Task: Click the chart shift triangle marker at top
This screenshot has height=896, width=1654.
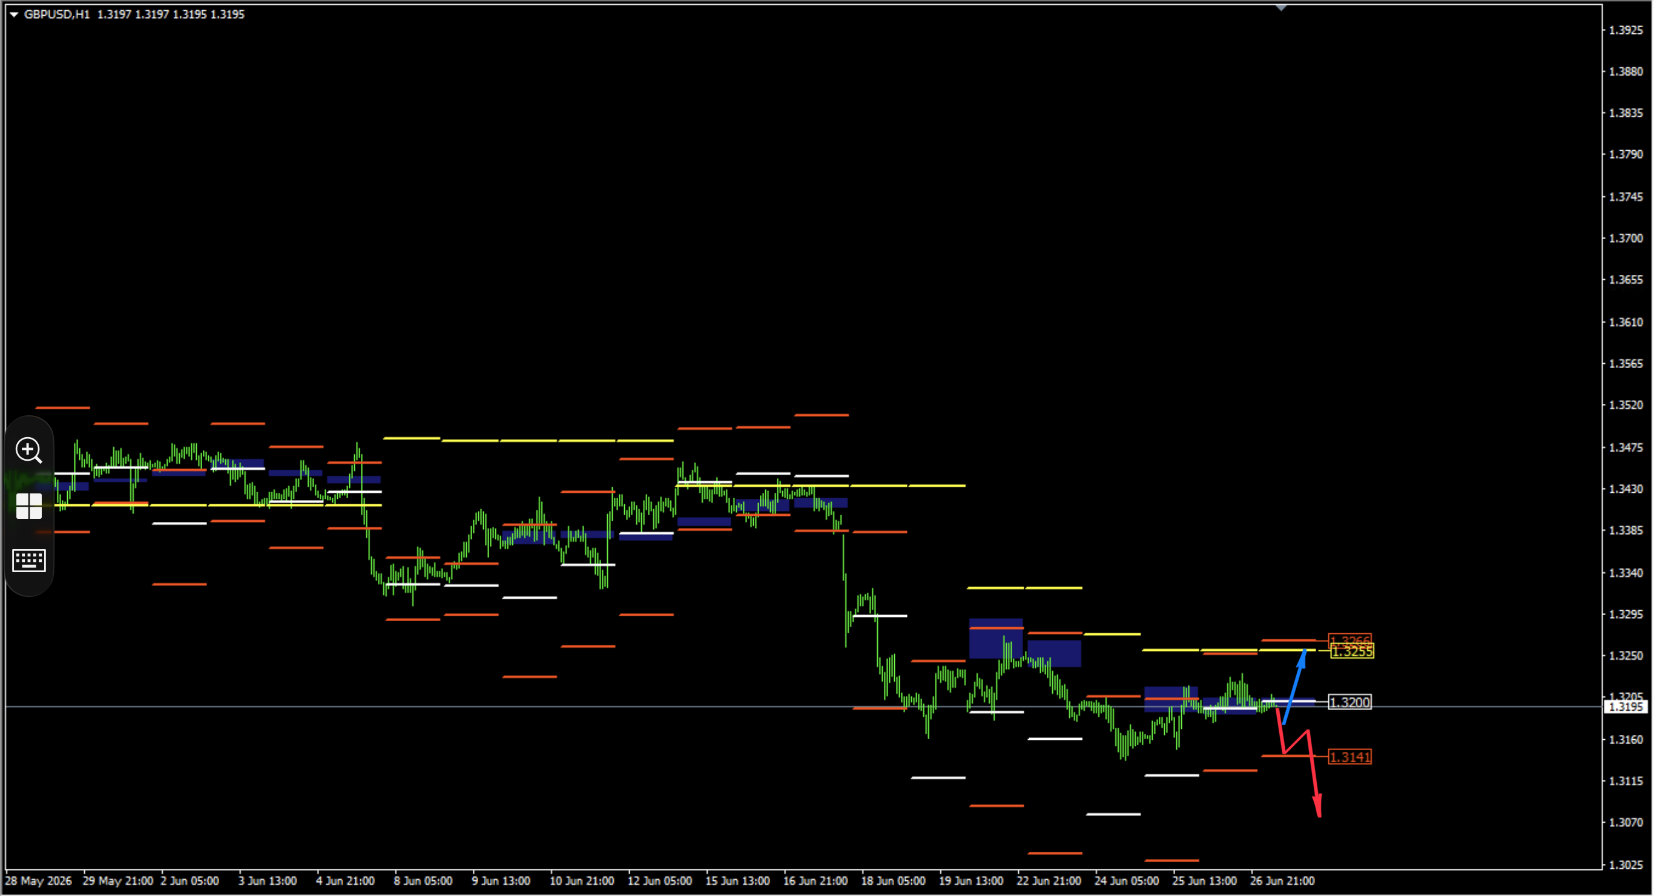Action: click(1281, 8)
